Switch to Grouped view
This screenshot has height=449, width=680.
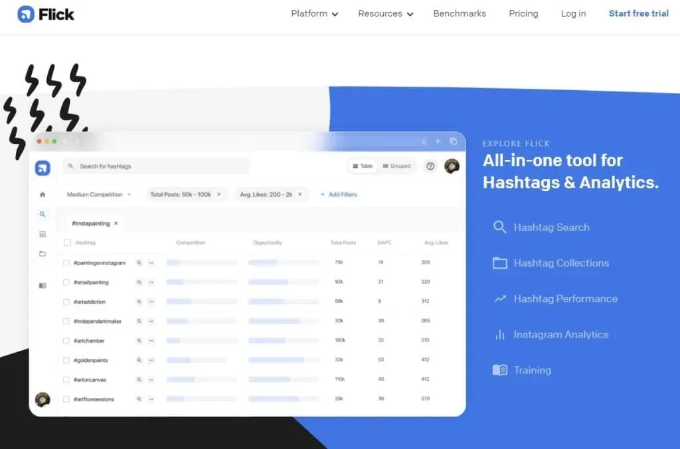point(396,166)
